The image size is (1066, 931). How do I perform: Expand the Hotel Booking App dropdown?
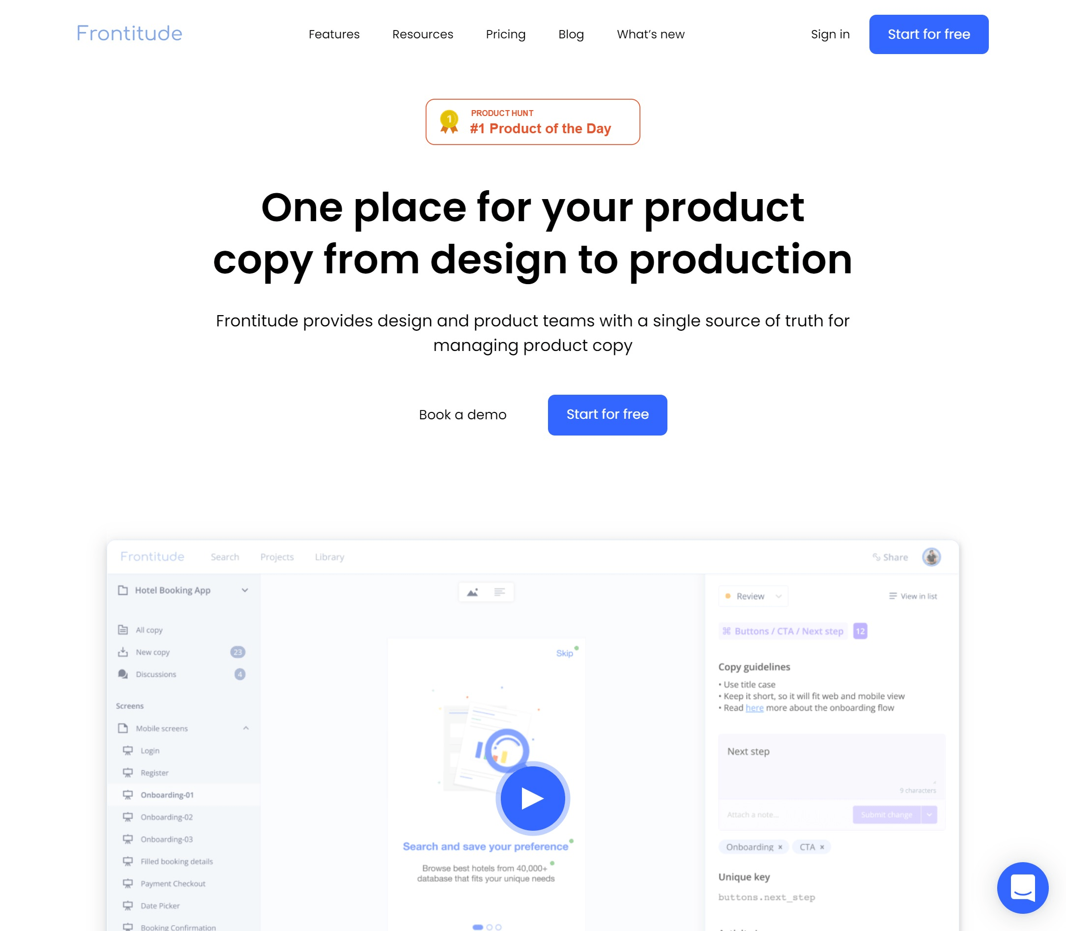coord(245,590)
